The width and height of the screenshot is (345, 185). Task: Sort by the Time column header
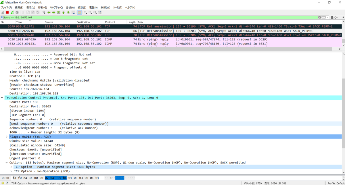(x=29, y=22)
